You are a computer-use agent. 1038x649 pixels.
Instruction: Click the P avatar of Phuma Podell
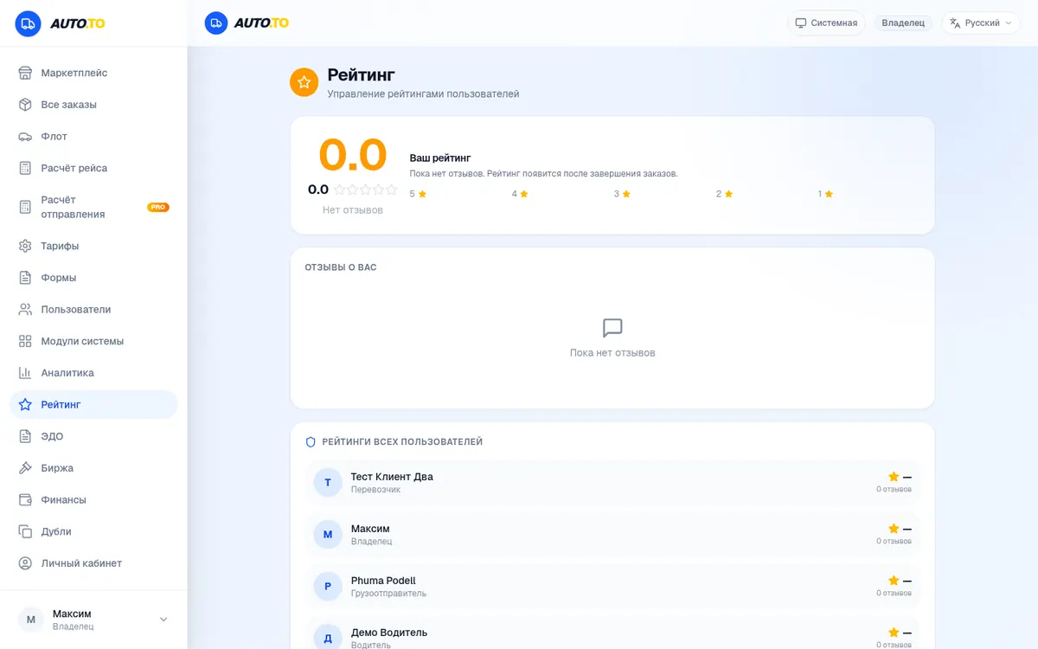click(x=328, y=587)
